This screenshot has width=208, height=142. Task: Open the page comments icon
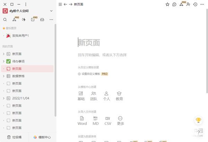coord(174,5)
